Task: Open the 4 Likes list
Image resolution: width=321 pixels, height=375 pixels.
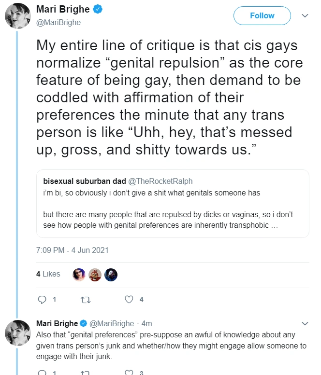Action: 48,274
